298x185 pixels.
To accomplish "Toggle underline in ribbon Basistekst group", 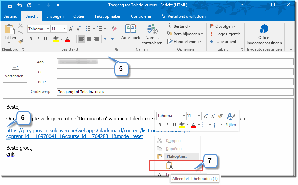I will [45, 39].
